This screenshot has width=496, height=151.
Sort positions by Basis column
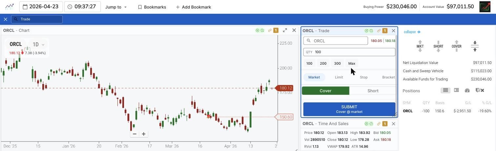[440, 103]
